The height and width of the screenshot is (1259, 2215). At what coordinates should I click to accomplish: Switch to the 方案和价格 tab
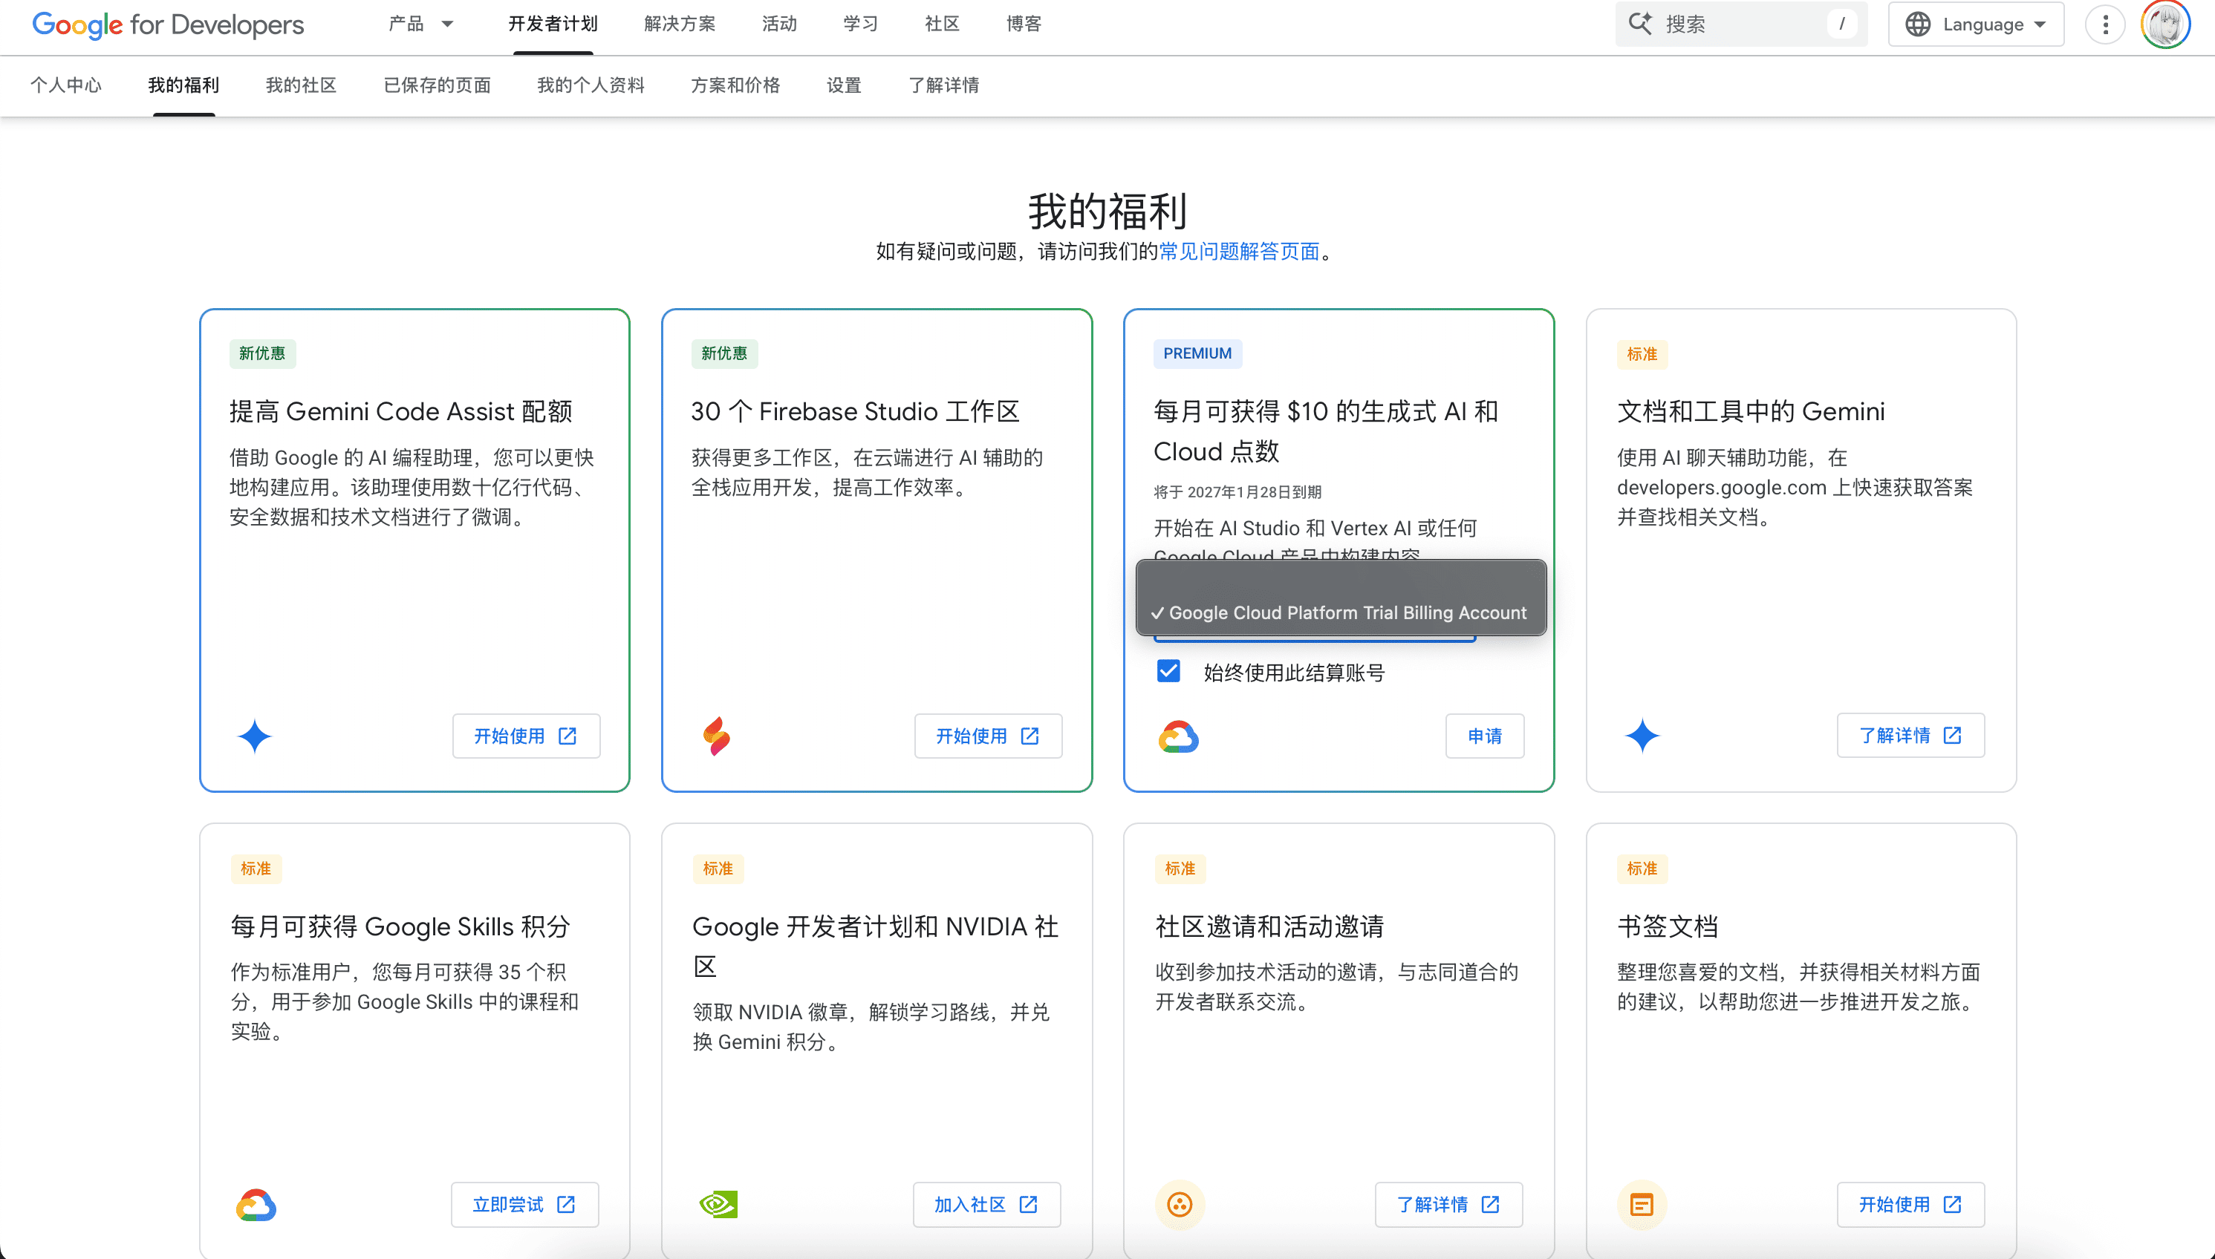point(735,85)
